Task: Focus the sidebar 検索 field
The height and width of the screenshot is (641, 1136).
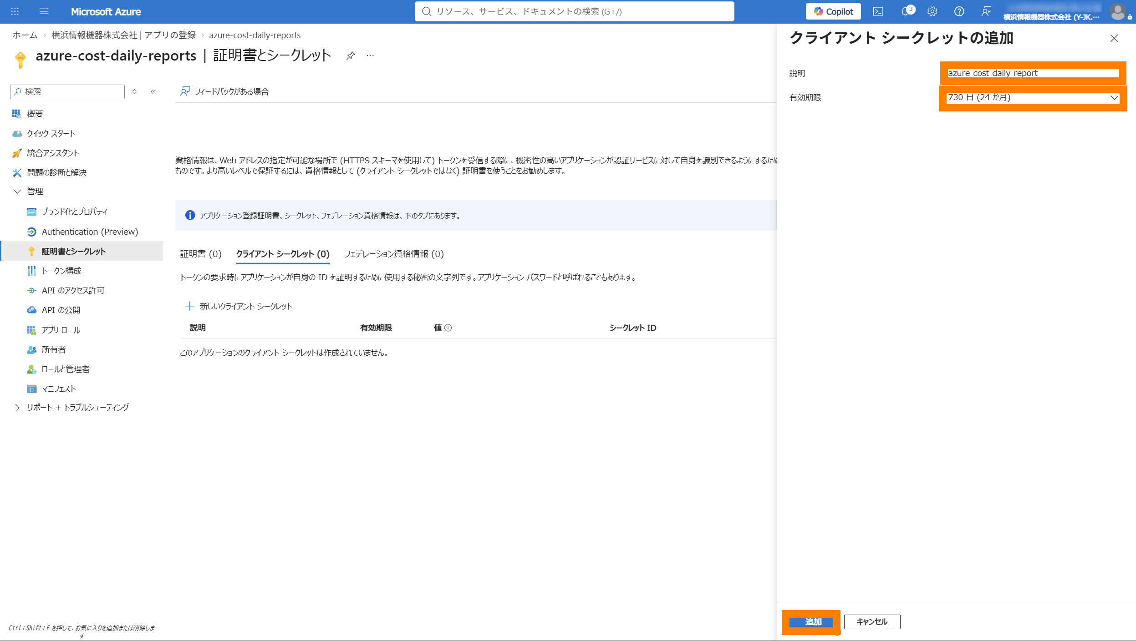Action: [67, 91]
